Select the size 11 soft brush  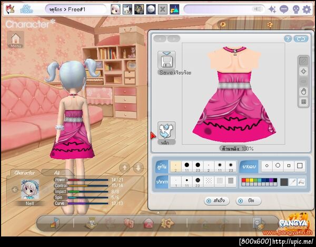pos(220,166)
